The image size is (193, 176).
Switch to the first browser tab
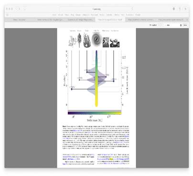(19, 20)
